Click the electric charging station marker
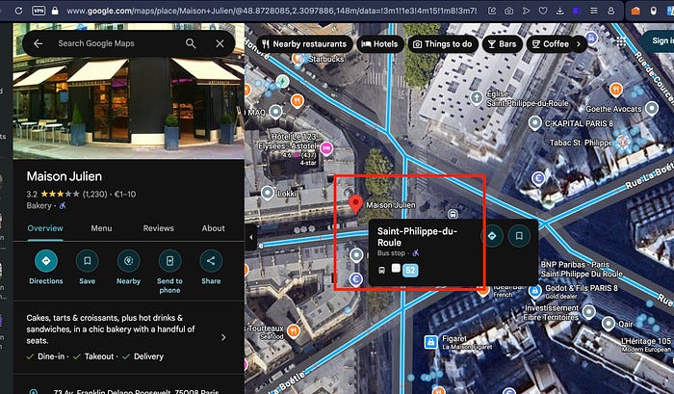This screenshot has width=674, height=394. tap(282, 81)
